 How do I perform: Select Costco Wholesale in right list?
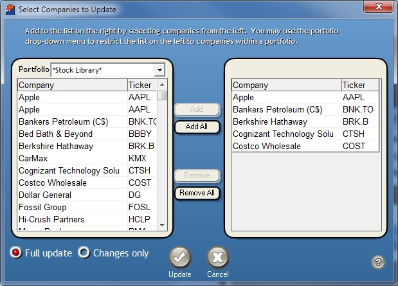tap(305, 146)
